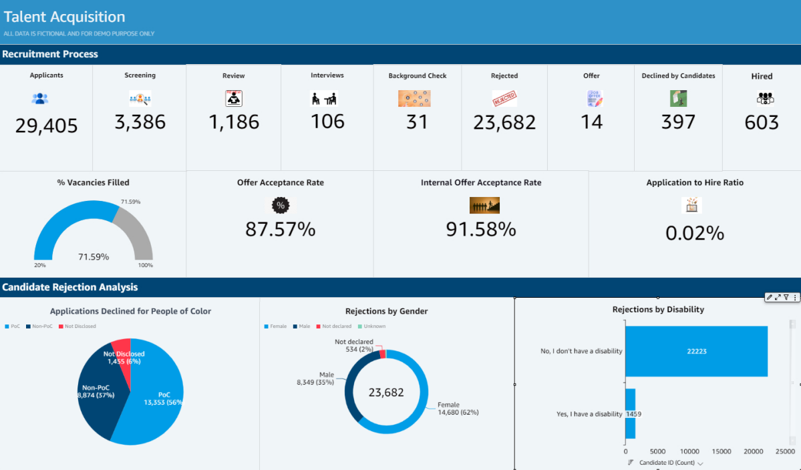The image size is (801, 470).
Task: Click the Yes, I have a disability label
Action: (589, 414)
